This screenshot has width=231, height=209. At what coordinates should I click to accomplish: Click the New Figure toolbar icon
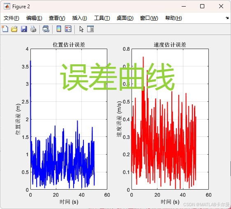5,29
